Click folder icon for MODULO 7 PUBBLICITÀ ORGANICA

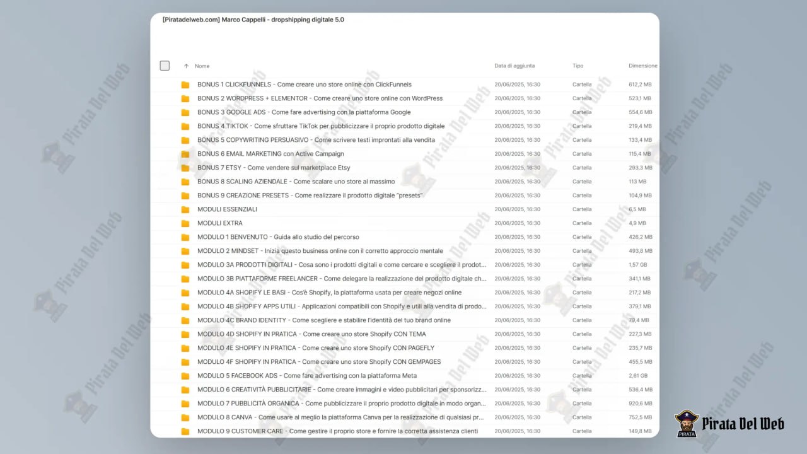[185, 404]
